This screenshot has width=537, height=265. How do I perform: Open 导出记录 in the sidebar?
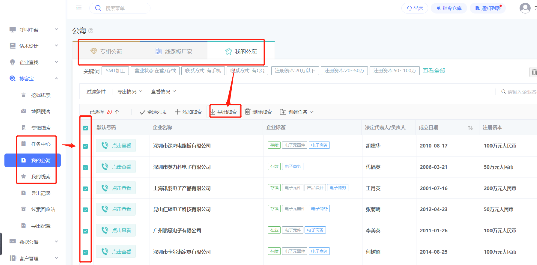point(40,193)
